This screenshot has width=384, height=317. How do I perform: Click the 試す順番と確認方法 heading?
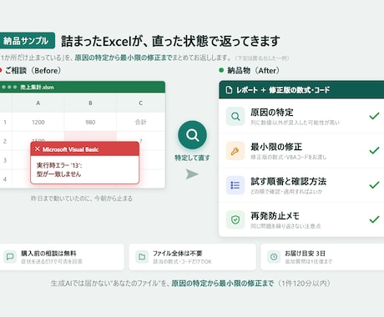click(x=288, y=181)
